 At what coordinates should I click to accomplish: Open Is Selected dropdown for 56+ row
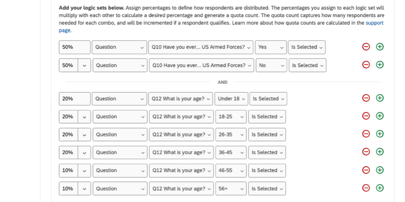point(267,189)
